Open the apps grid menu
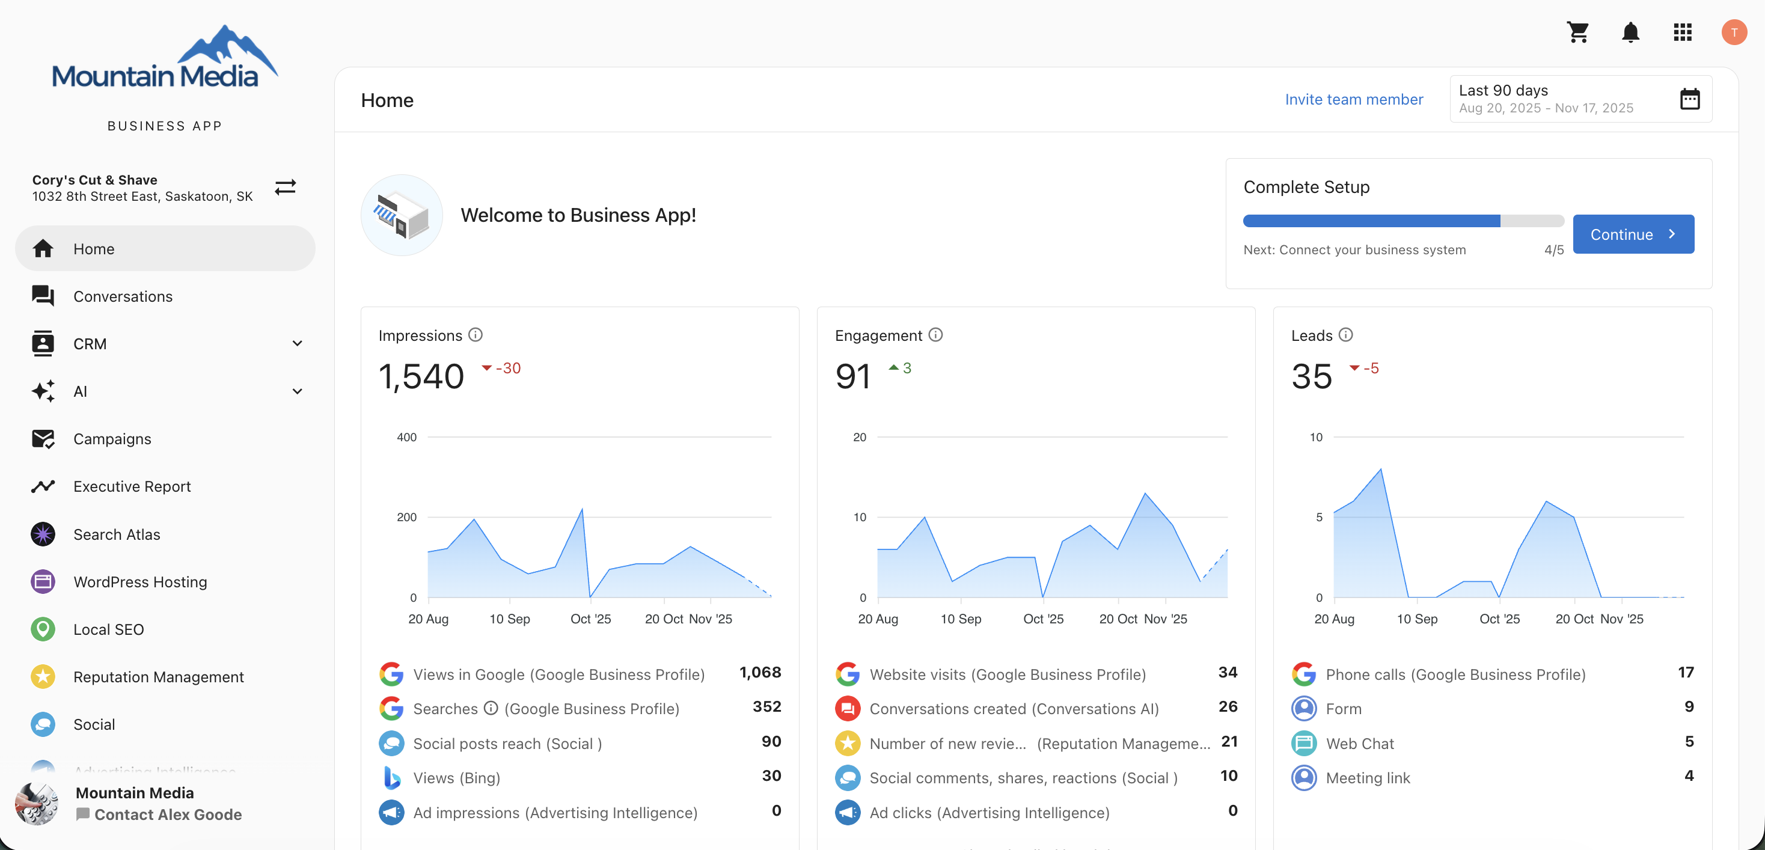Image resolution: width=1765 pixels, height=850 pixels. (1683, 32)
